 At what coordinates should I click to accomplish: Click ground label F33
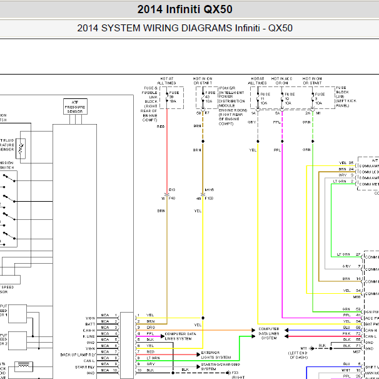click(235, 373)
